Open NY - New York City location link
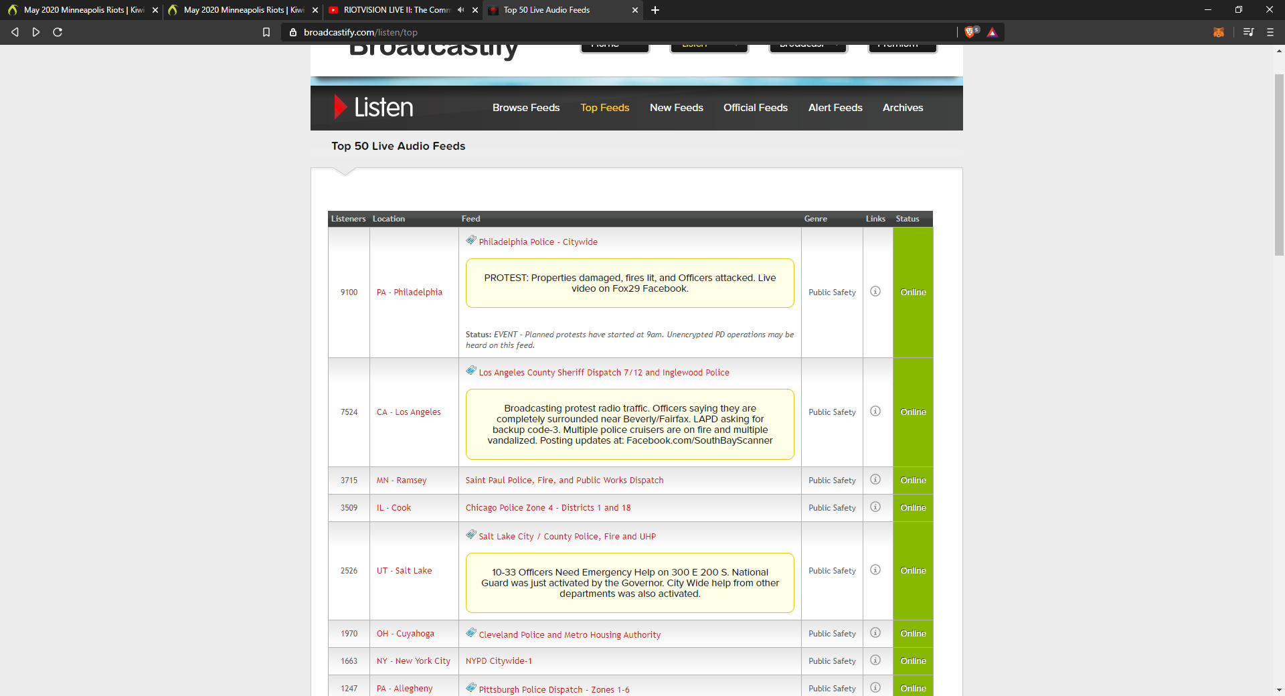 point(414,661)
